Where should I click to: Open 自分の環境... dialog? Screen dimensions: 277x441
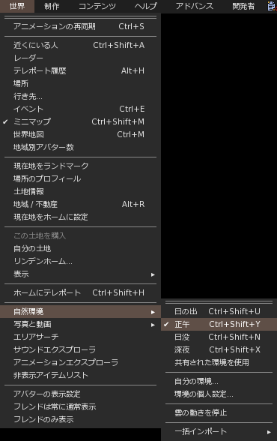point(219,381)
